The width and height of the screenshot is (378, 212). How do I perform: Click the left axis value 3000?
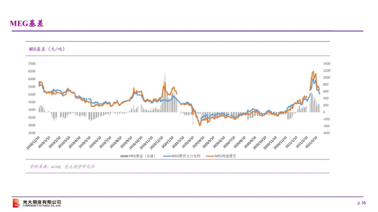click(x=32, y=125)
